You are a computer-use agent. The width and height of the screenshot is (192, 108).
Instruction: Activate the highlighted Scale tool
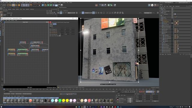(x=13, y=5)
